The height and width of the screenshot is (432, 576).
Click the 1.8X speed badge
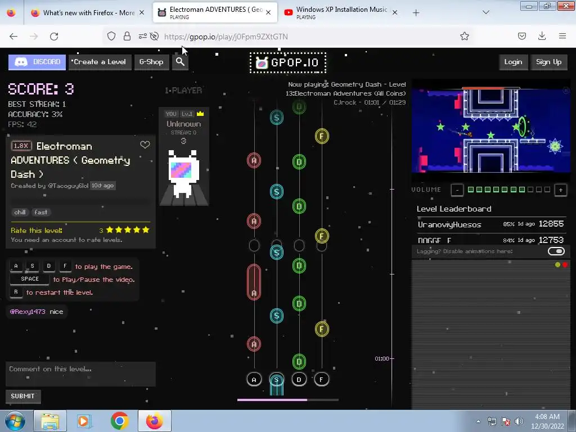[x=21, y=146]
